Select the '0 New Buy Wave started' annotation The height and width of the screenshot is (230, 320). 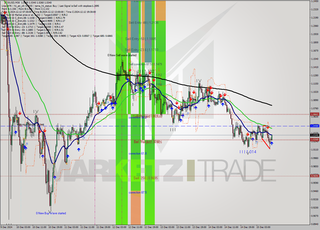[51, 213]
